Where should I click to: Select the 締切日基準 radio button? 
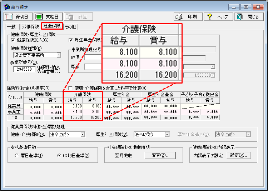pos(59,156)
